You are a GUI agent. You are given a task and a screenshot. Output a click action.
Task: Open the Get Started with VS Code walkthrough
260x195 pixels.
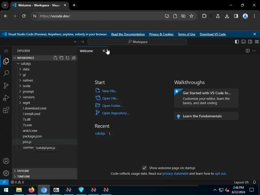(x=206, y=98)
